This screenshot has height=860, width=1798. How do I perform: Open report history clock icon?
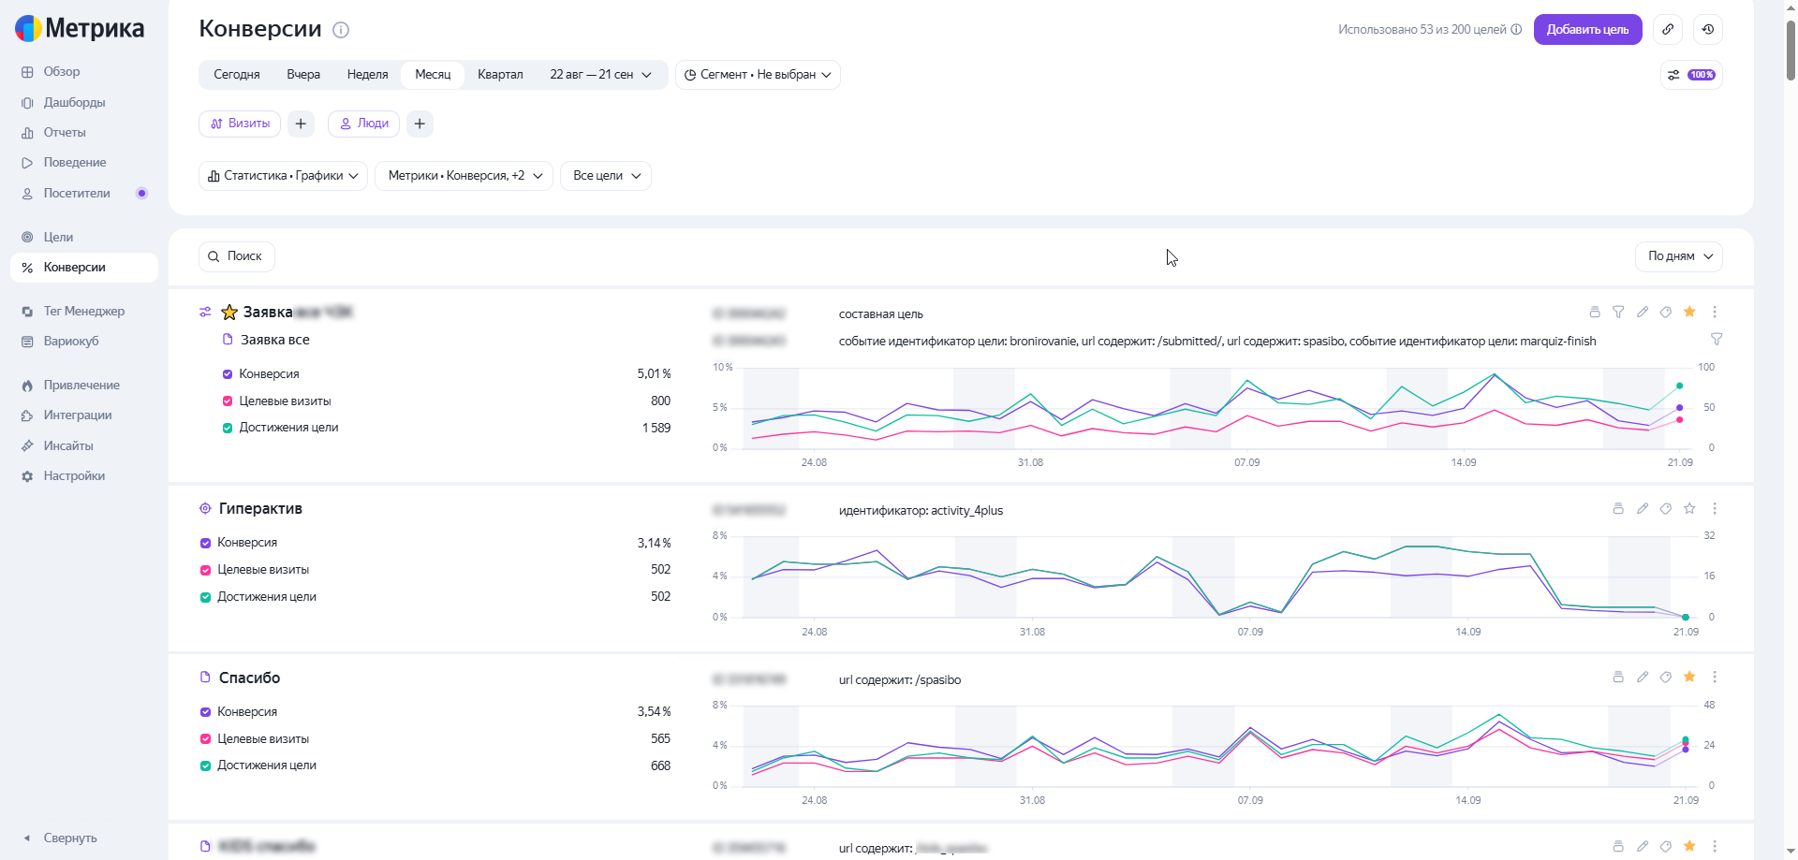click(x=1708, y=29)
